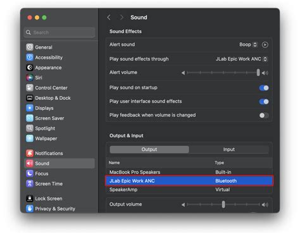The image size is (300, 234).
Task: Open General settings via its gear icon
Action: click(30, 47)
